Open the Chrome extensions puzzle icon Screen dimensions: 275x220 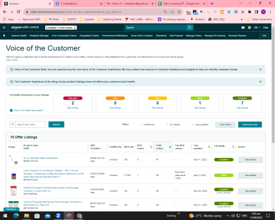(x=250, y=12)
